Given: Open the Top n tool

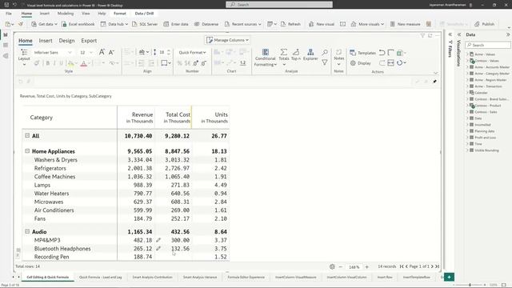Looking at the screenshot, I should (296, 54).
